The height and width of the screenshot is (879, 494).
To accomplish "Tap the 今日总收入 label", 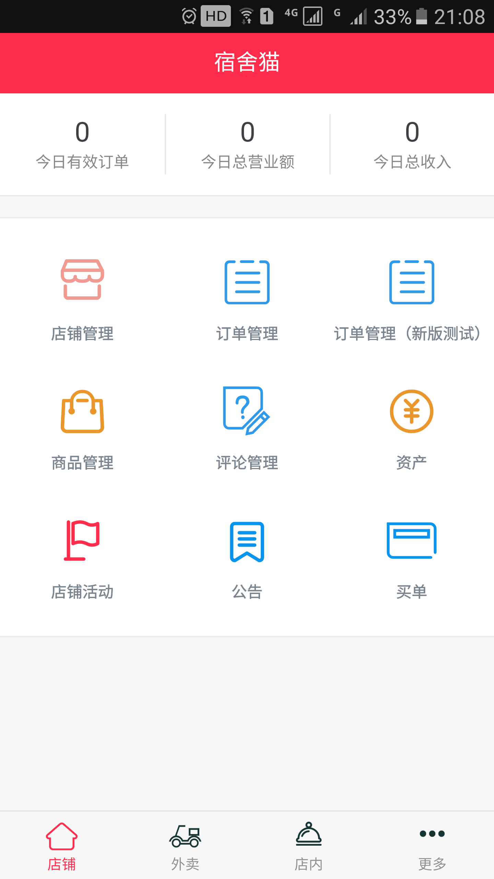I will click(412, 162).
